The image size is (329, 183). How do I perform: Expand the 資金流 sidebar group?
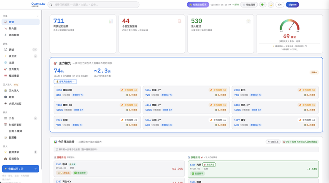(35, 56)
